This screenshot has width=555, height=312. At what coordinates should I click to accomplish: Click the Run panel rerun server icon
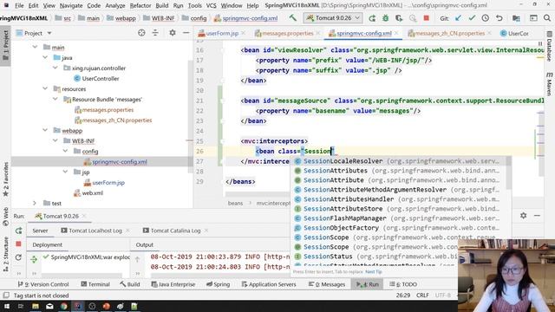pos(18,231)
